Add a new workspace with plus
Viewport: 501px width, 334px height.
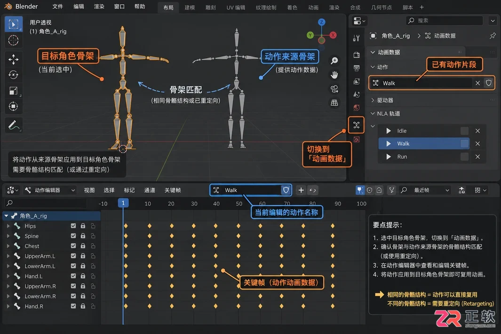point(422,7)
